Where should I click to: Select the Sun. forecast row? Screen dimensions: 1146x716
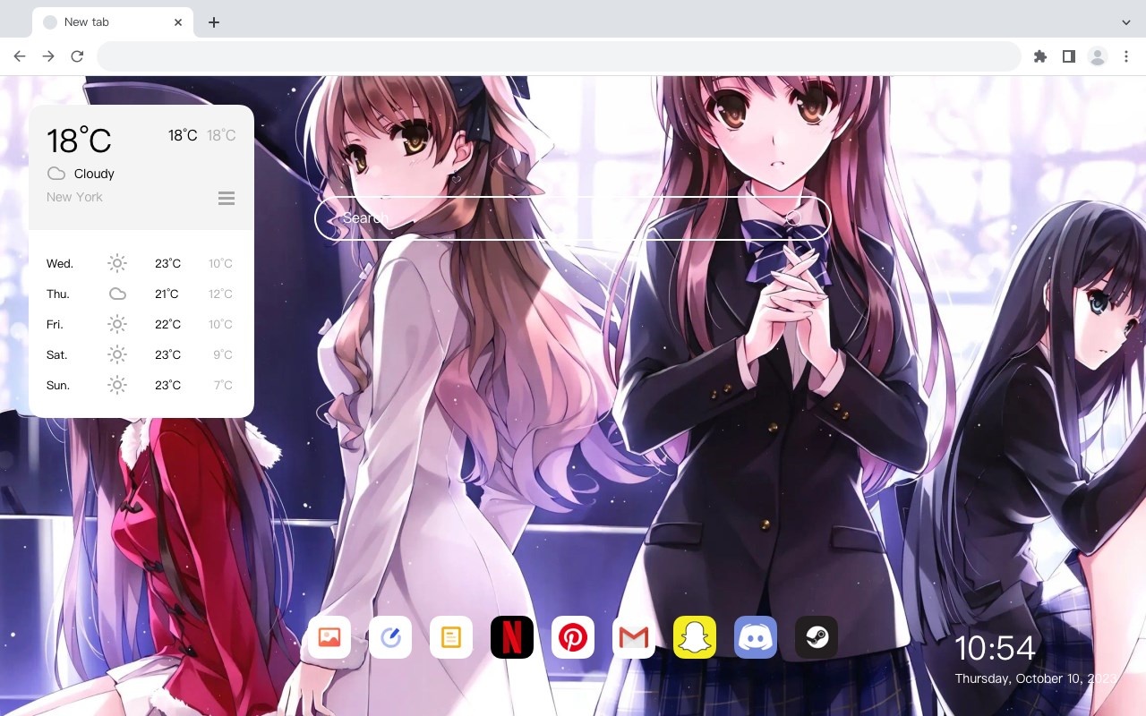141,385
